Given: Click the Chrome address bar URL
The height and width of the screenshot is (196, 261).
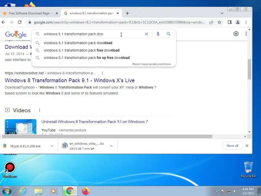Looking at the screenshot, I should [119, 22].
